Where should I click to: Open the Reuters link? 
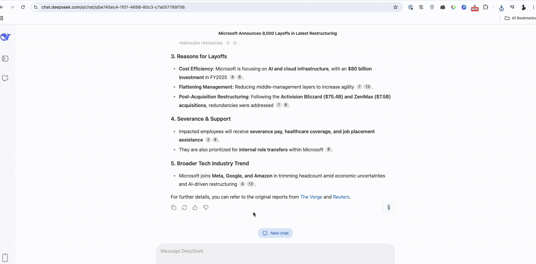341,197
